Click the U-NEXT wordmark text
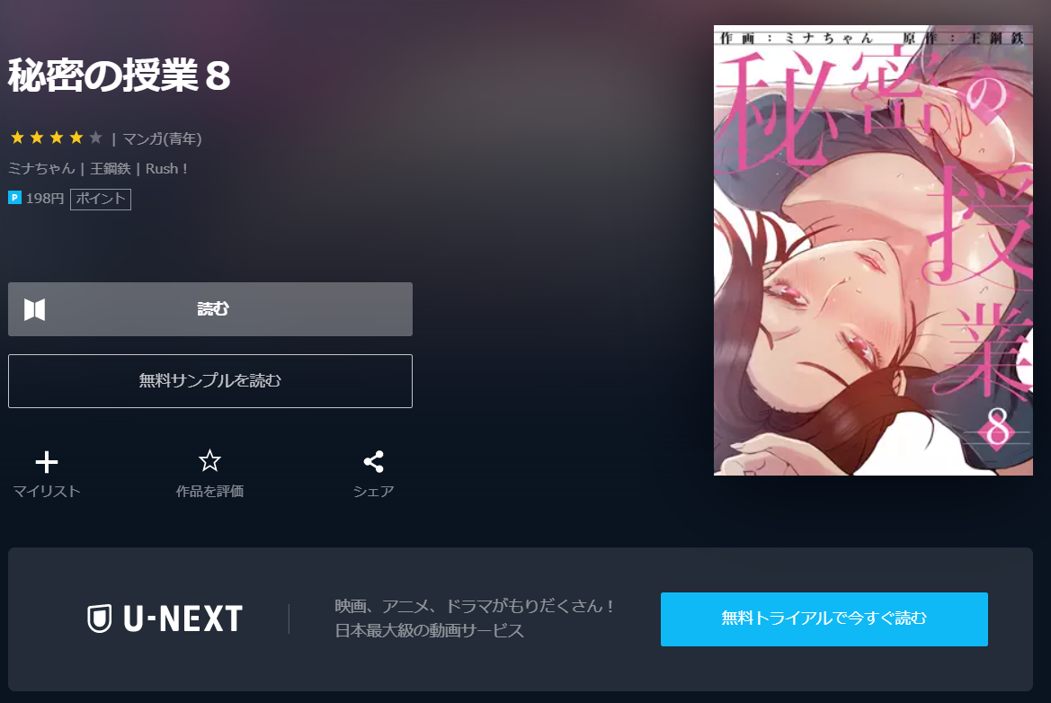The height and width of the screenshot is (703, 1051). pyautogui.click(x=183, y=618)
